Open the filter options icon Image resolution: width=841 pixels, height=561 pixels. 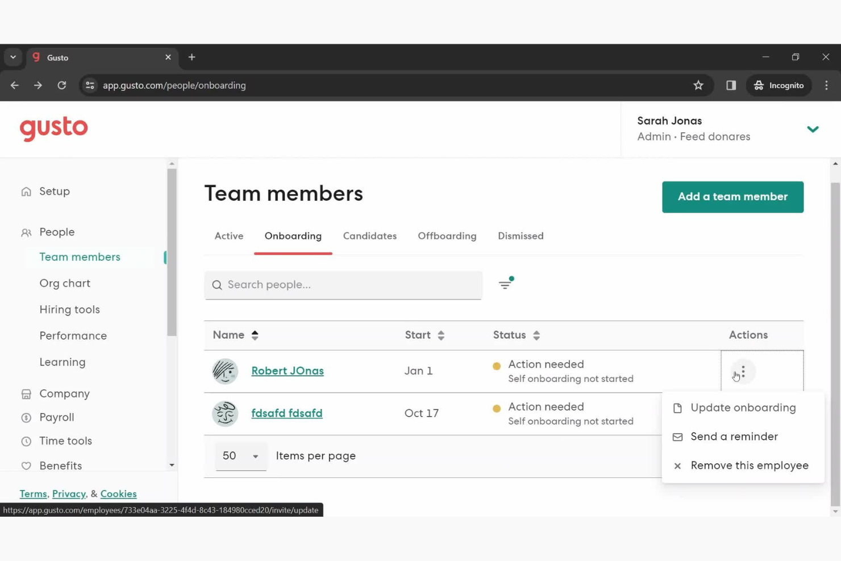[x=505, y=284]
